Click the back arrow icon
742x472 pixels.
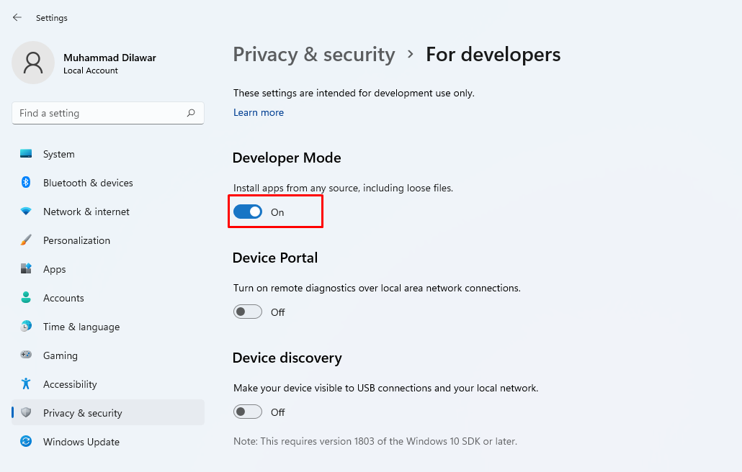pos(17,17)
